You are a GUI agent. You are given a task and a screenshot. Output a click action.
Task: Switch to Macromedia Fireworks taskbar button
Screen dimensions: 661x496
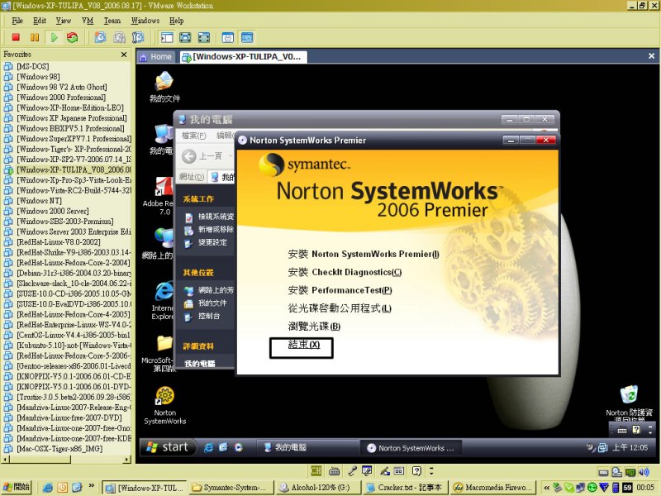pos(492,488)
